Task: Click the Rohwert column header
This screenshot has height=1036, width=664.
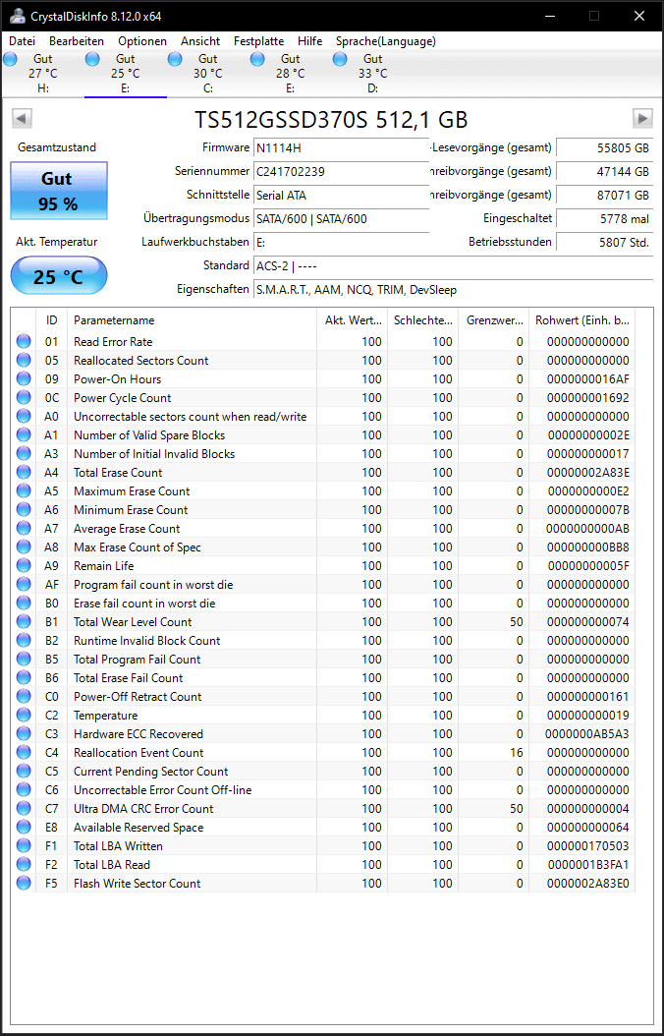Action: 581,320
